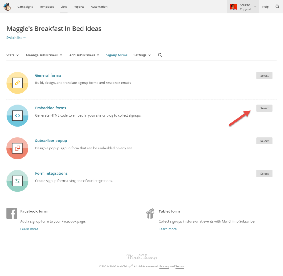Click Select for Form integrations

264,174
